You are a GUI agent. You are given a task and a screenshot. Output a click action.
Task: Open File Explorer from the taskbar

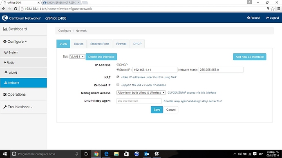[x=116, y=154]
